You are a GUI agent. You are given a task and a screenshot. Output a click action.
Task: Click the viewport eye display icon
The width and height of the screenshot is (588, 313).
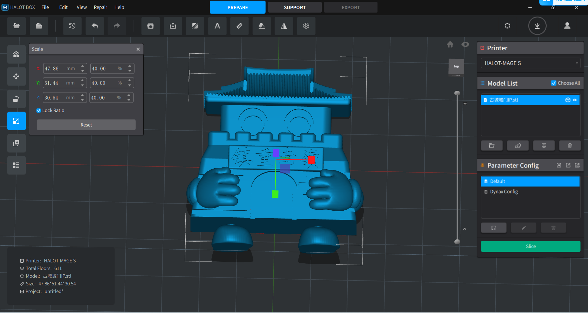click(465, 44)
